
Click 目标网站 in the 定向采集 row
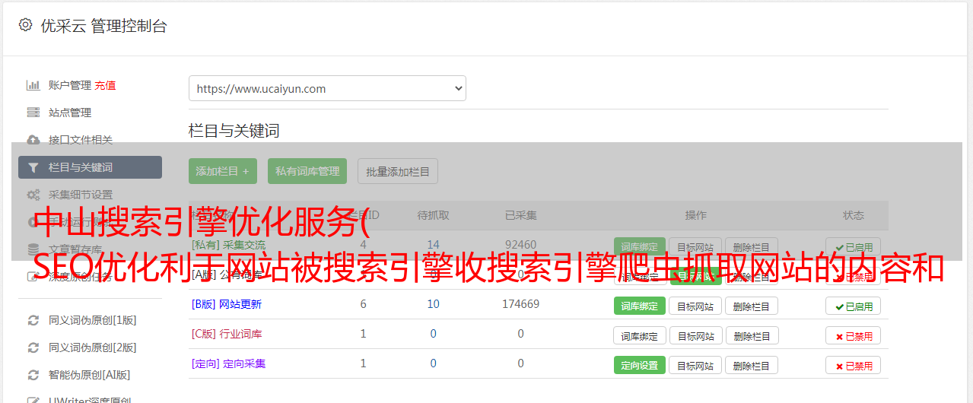695,365
